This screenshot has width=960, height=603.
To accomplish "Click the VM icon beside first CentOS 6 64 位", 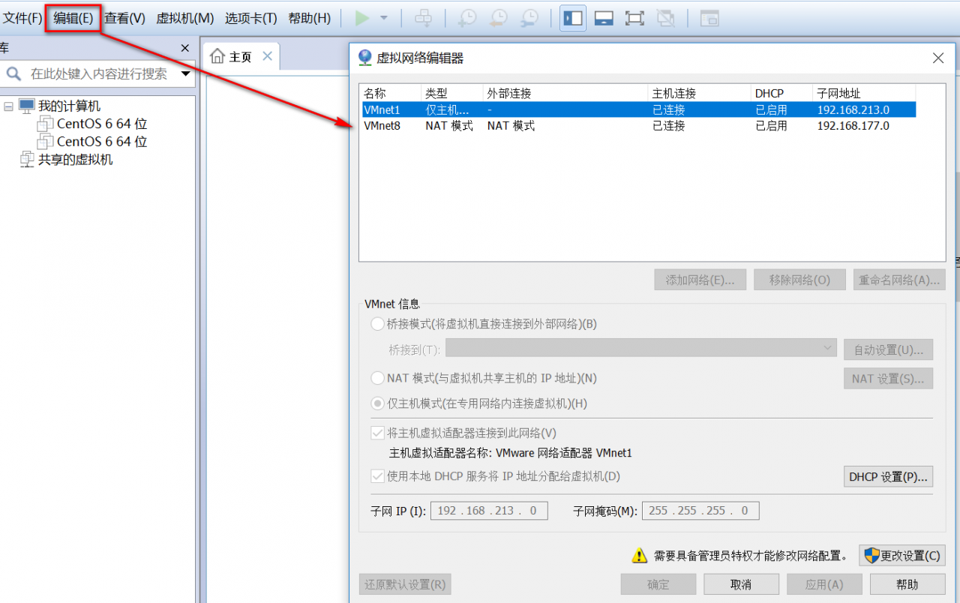I will (45, 124).
